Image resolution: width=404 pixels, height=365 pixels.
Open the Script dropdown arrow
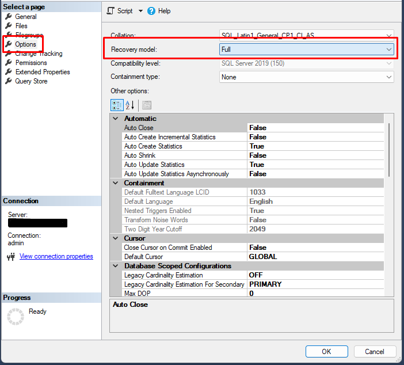coord(140,11)
